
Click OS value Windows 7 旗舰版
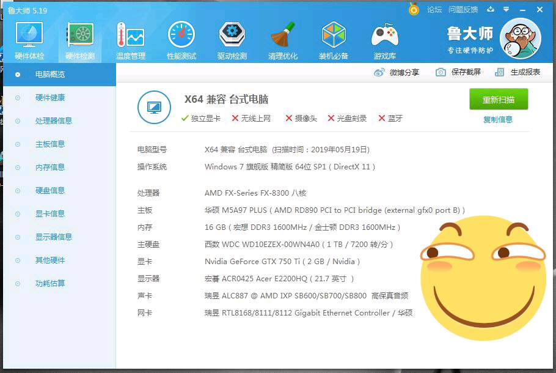pos(290,167)
